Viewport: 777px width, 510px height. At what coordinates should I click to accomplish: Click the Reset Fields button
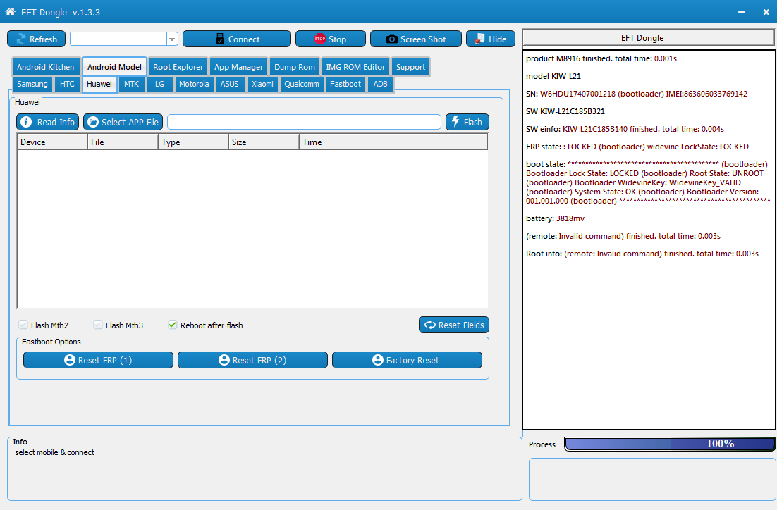(x=454, y=325)
